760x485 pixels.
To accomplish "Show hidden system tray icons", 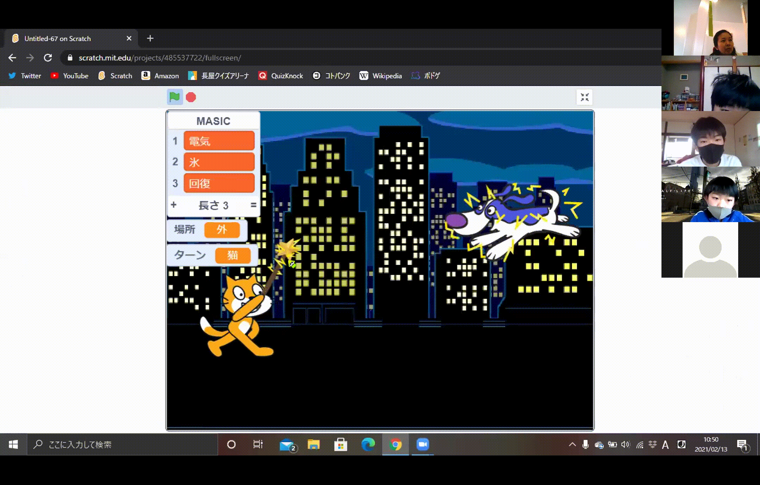I will 572,445.
